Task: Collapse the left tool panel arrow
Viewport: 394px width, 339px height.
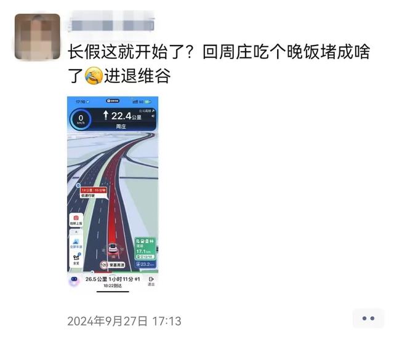Action: 76,231
